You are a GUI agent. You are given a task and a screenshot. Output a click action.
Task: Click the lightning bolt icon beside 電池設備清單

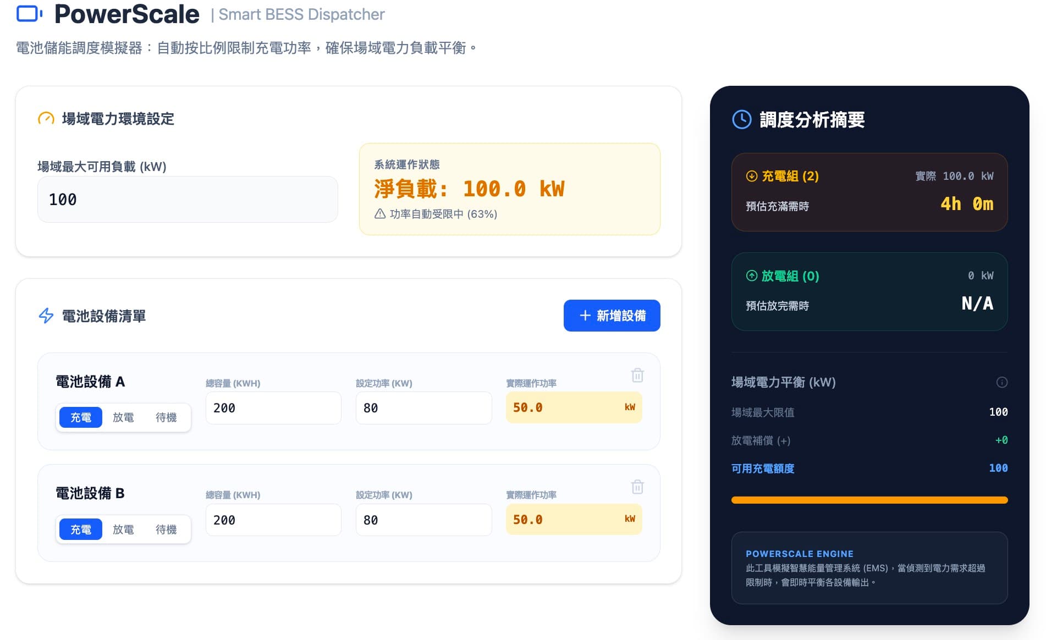[x=46, y=316]
